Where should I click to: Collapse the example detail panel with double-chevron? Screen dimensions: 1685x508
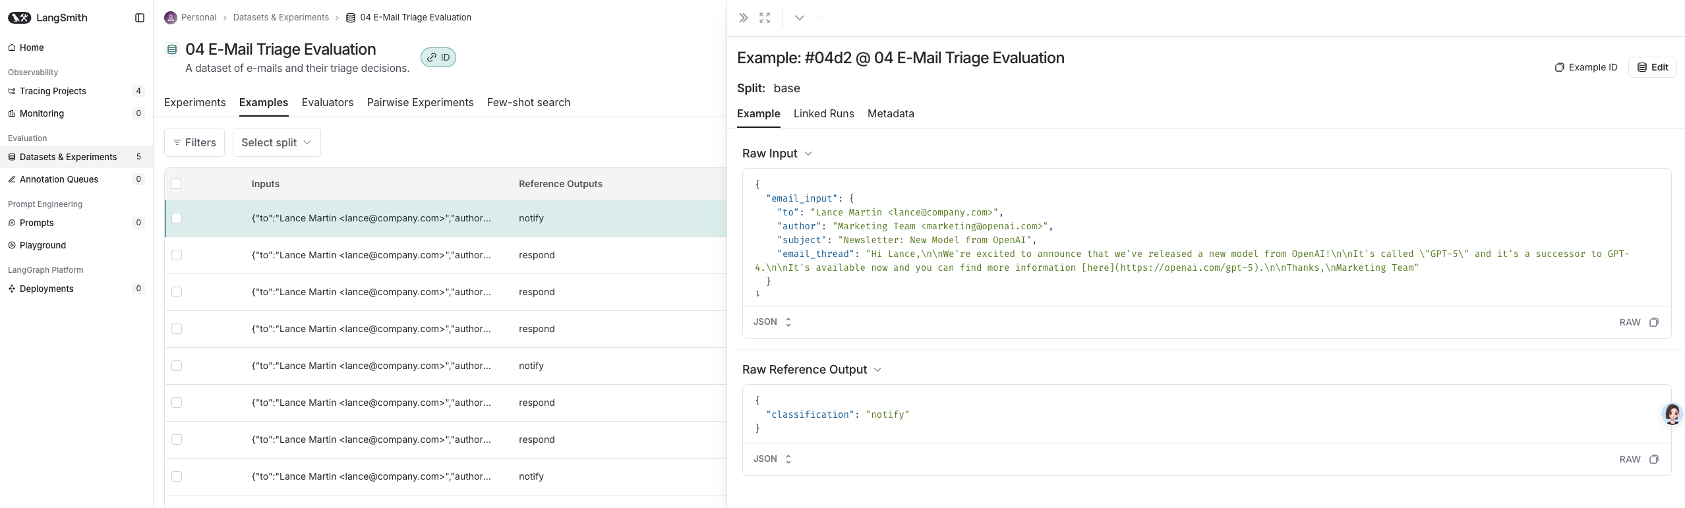[x=744, y=18]
